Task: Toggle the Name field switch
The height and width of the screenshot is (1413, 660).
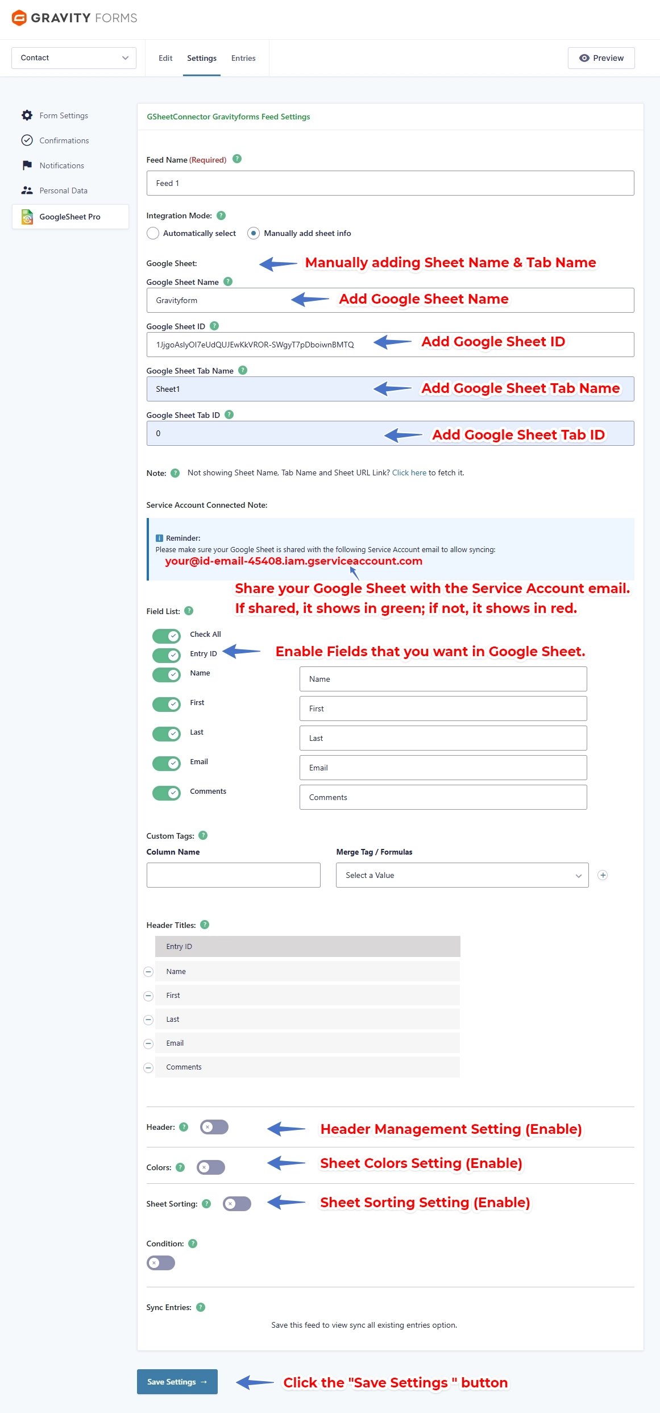Action: [167, 674]
